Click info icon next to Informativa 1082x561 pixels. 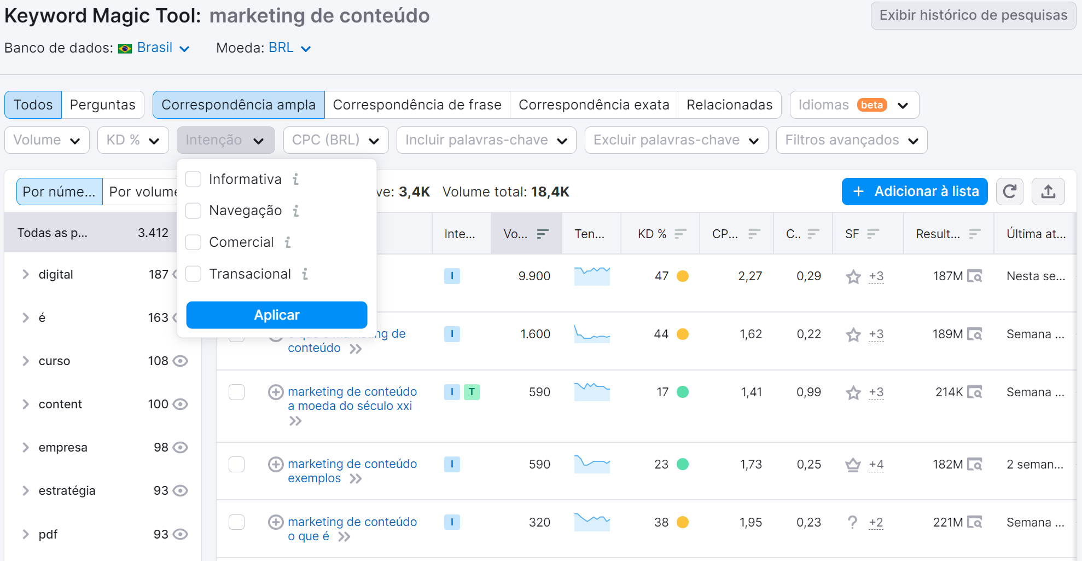click(x=295, y=179)
